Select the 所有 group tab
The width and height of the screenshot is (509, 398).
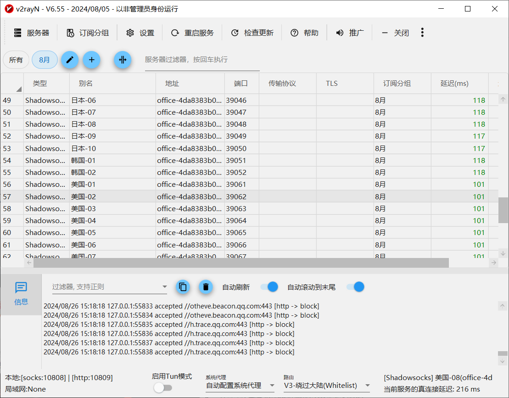pyautogui.click(x=16, y=60)
